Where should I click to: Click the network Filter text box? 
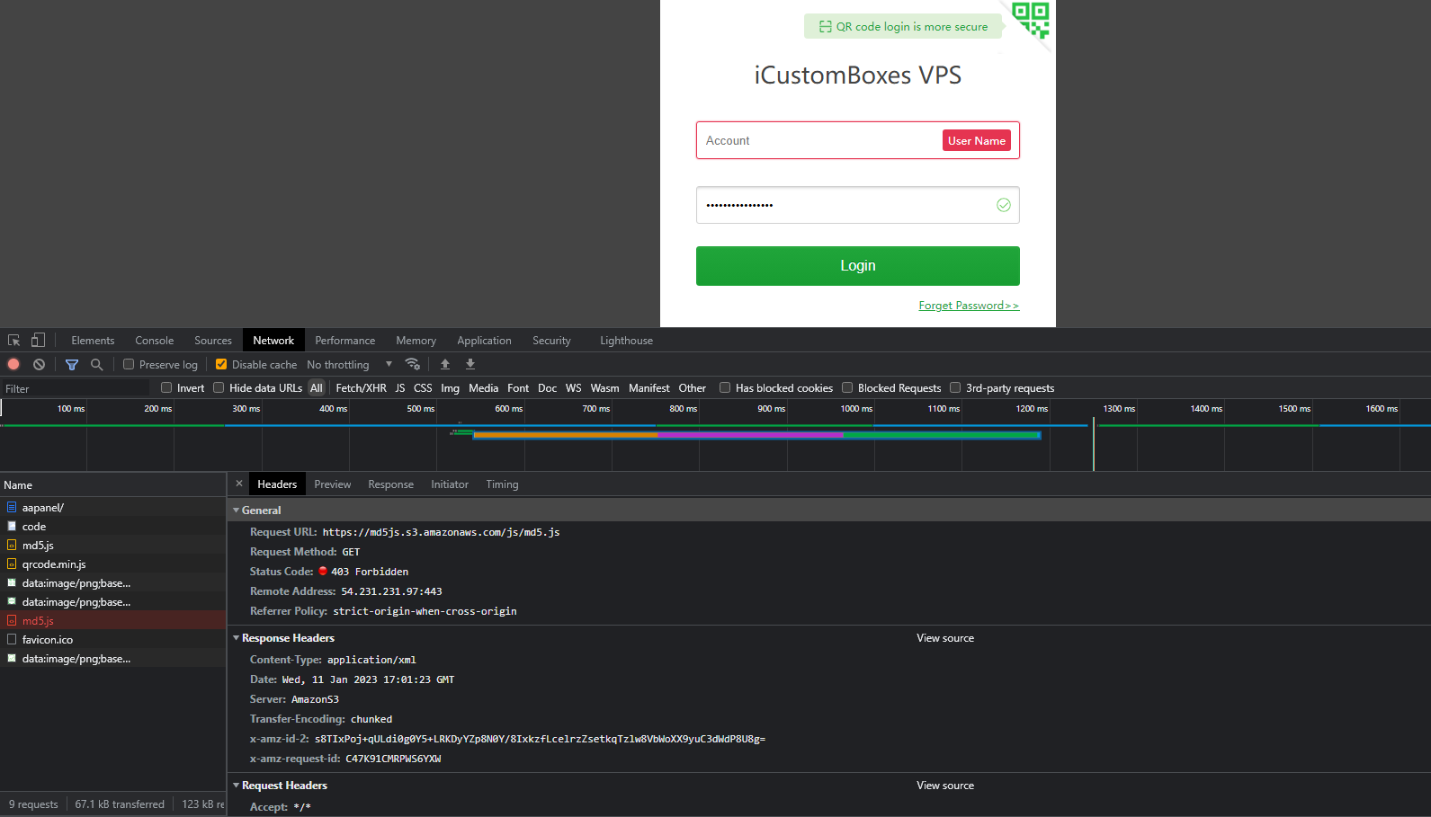coord(76,388)
